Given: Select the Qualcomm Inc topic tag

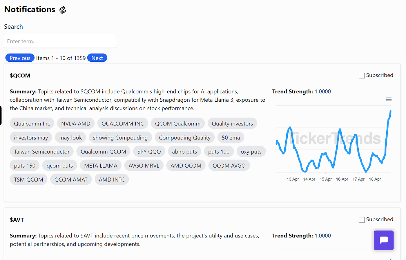Looking at the screenshot, I should [x=32, y=123].
